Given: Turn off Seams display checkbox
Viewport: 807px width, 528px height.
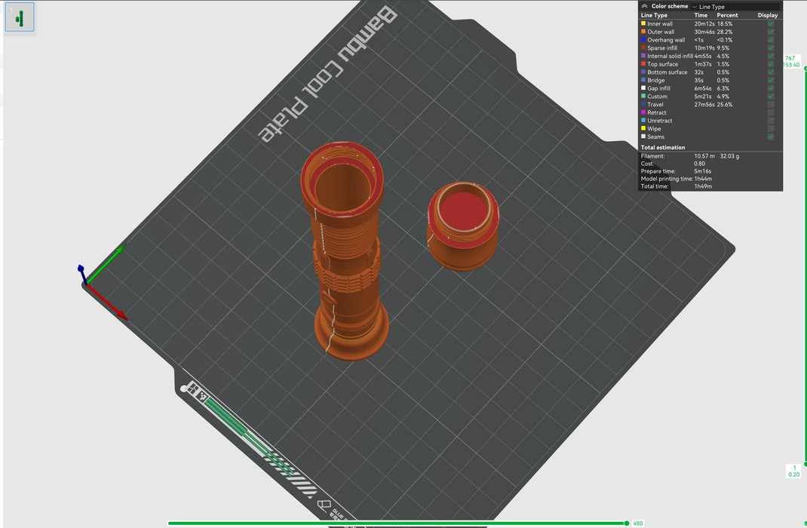Looking at the screenshot, I should click(x=770, y=137).
